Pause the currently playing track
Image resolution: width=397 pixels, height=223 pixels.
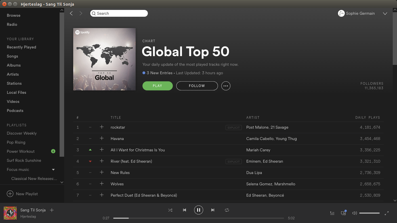(x=199, y=210)
